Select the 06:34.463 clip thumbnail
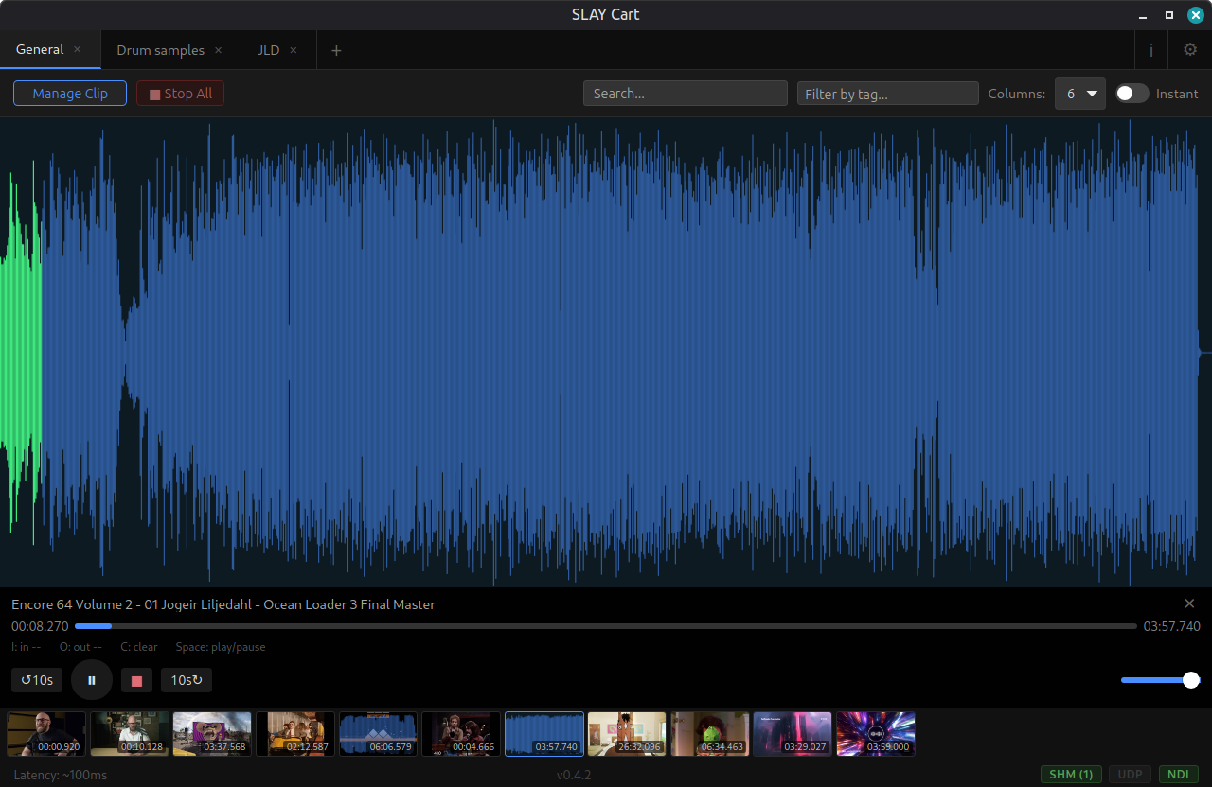Image resolution: width=1212 pixels, height=787 pixels. (x=710, y=734)
